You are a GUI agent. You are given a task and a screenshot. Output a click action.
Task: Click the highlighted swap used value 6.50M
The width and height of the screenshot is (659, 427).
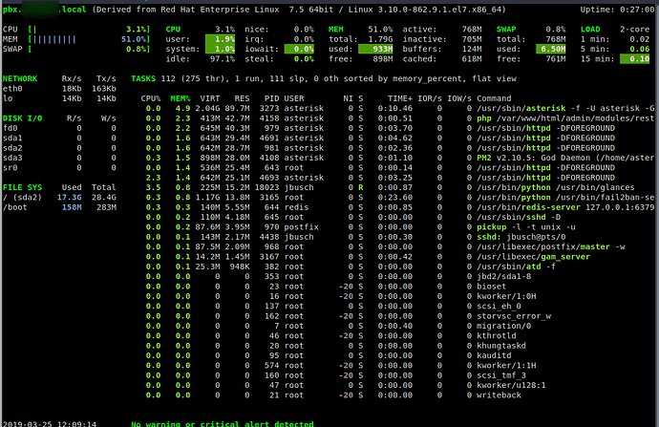point(550,49)
